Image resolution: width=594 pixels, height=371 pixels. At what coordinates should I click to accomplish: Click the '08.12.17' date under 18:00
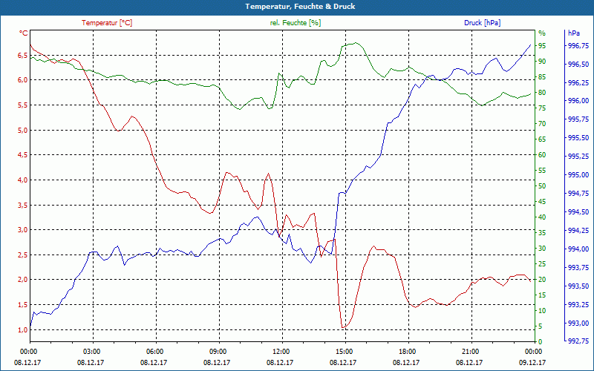point(406,363)
